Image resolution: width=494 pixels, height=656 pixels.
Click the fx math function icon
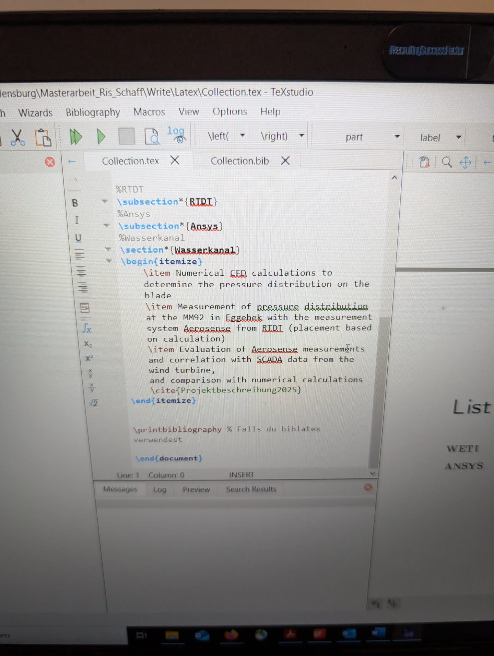click(87, 328)
